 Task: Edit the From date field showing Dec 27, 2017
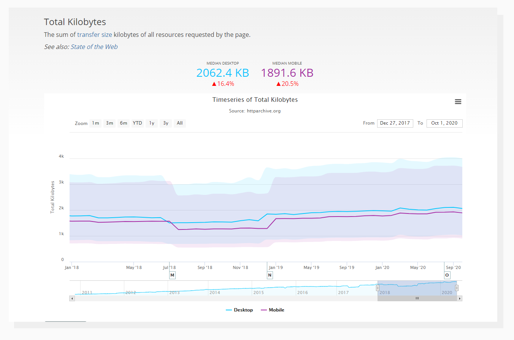395,123
